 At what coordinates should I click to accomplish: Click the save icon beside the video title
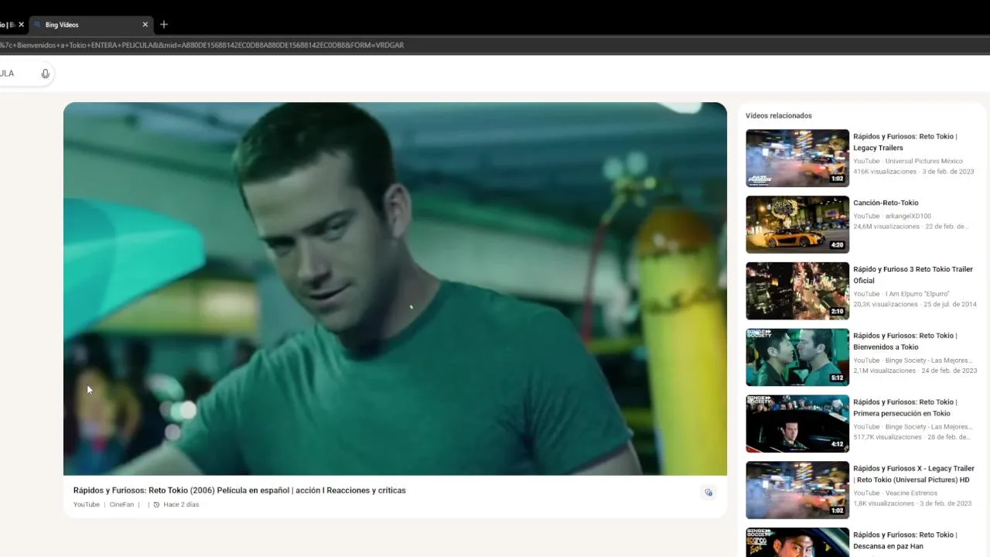708,493
